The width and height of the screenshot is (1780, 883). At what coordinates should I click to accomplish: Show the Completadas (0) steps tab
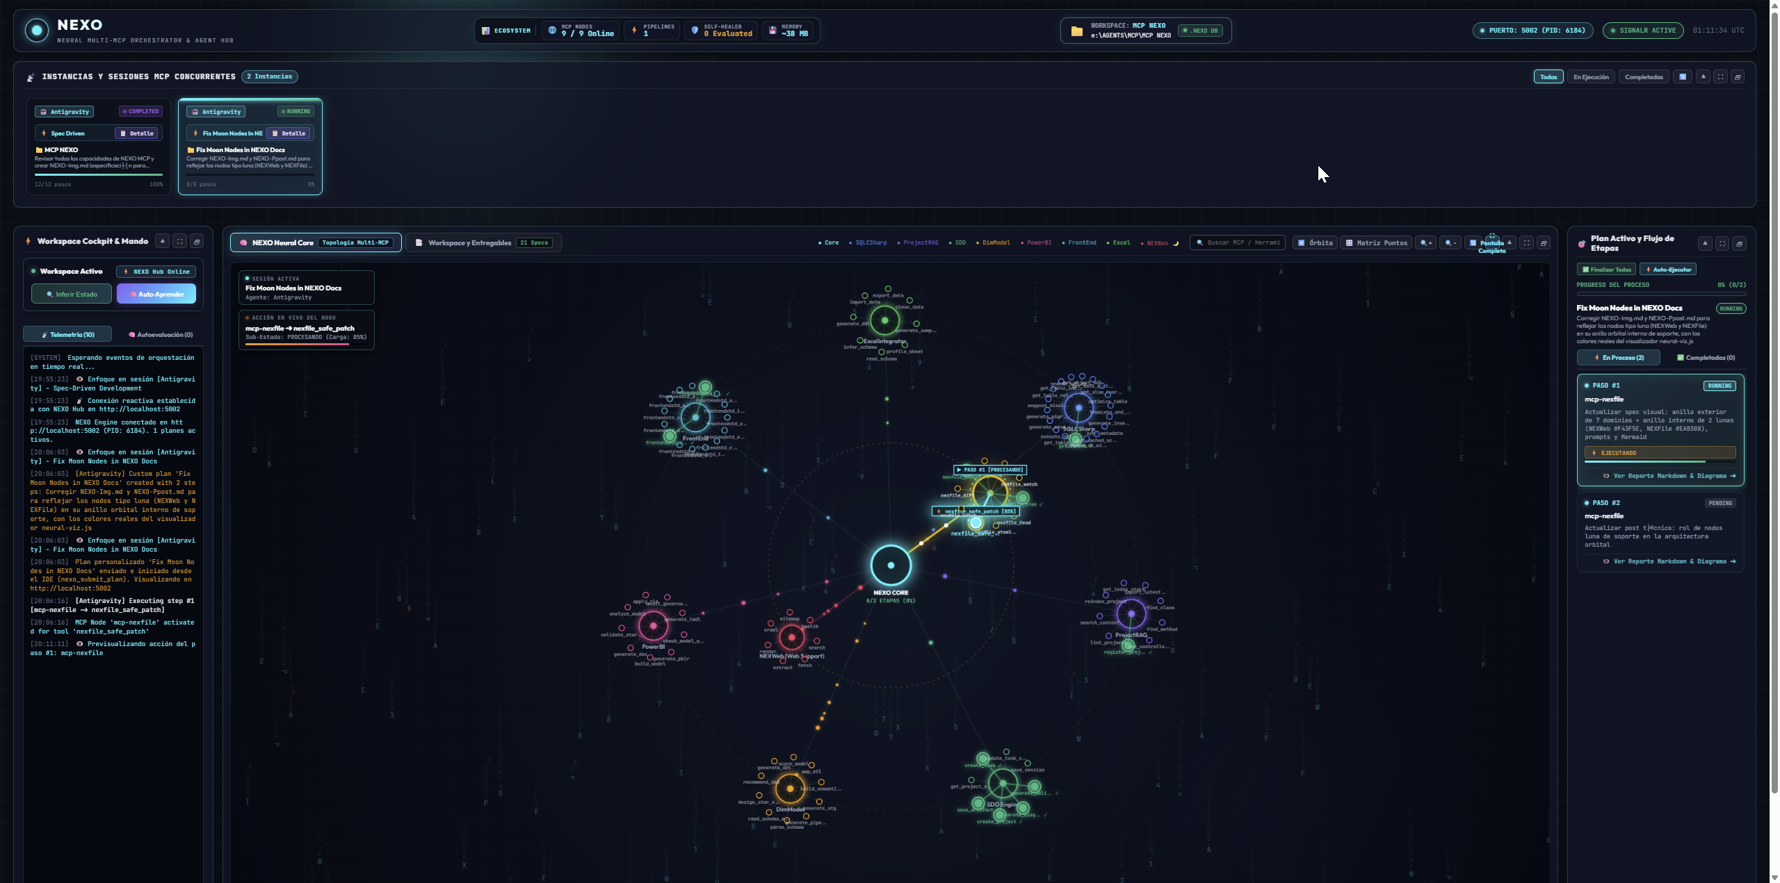tap(1705, 358)
